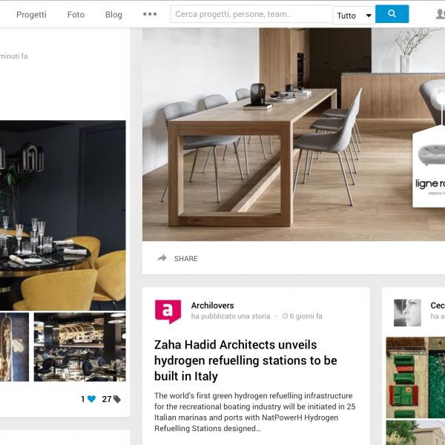Expand the Tutto filter dropdown
The width and height of the screenshot is (445, 445).
click(354, 16)
